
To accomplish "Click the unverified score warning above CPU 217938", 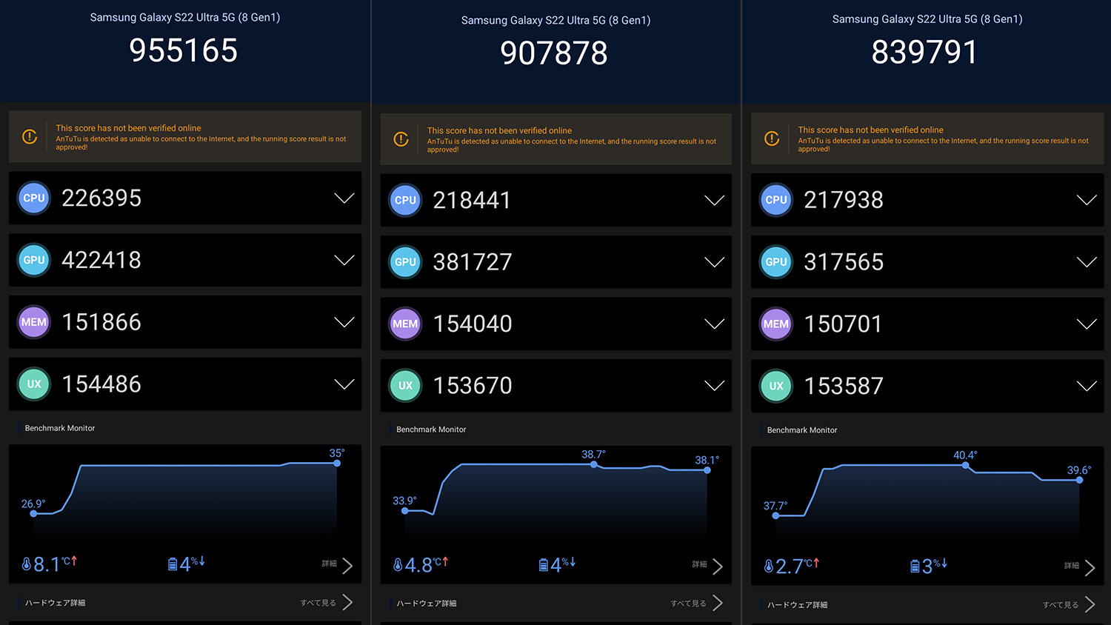I will click(927, 138).
